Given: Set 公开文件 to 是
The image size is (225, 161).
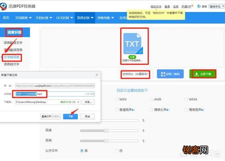Looking at the screenshot, I should [x=82, y=151].
